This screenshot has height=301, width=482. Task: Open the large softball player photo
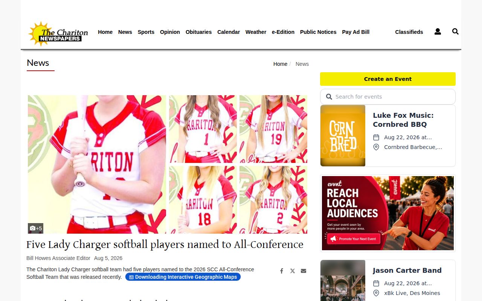[x=97, y=164]
